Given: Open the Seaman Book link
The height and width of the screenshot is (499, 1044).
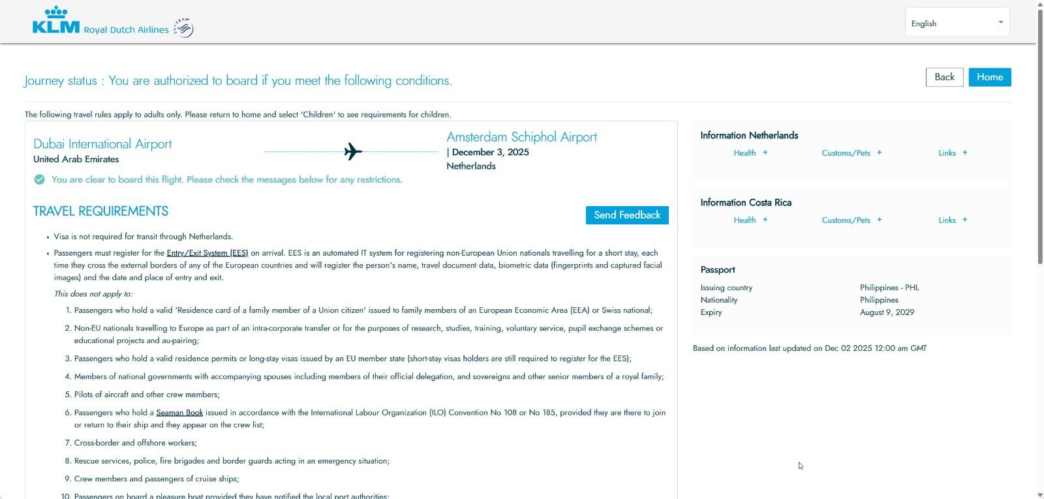Looking at the screenshot, I should [180, 412].
